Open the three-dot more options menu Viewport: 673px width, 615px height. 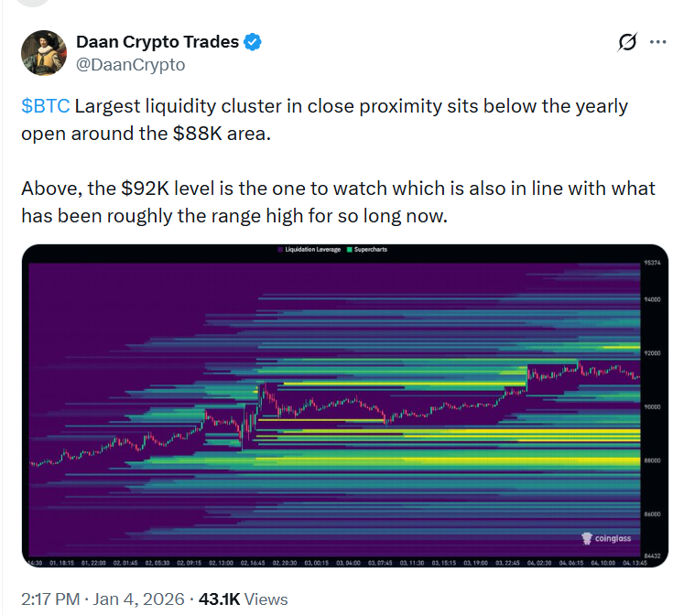point(657,42)
